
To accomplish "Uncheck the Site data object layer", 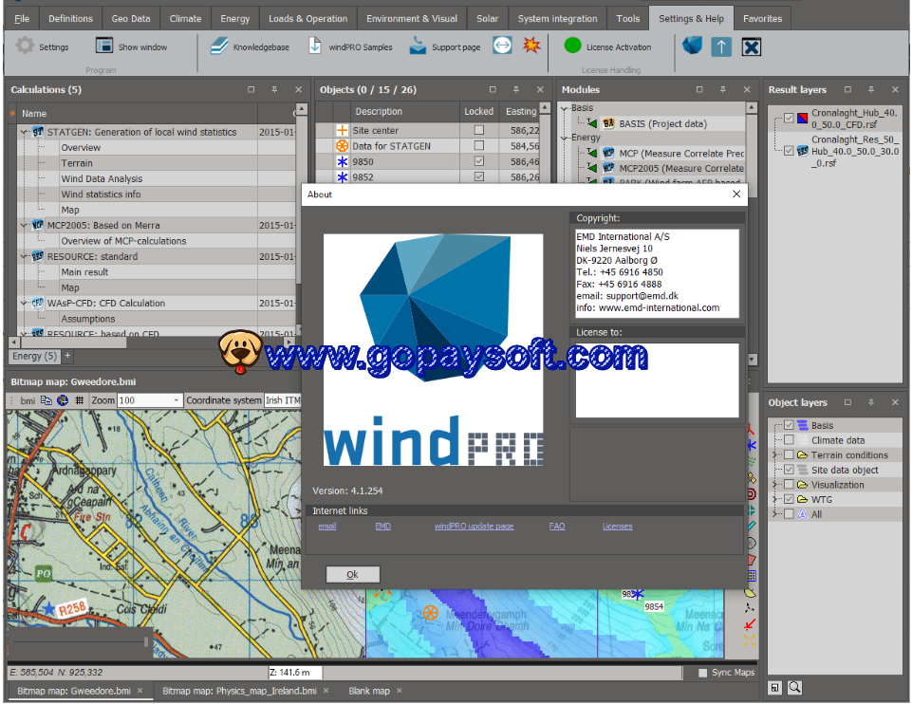I will tap(789, 470).
